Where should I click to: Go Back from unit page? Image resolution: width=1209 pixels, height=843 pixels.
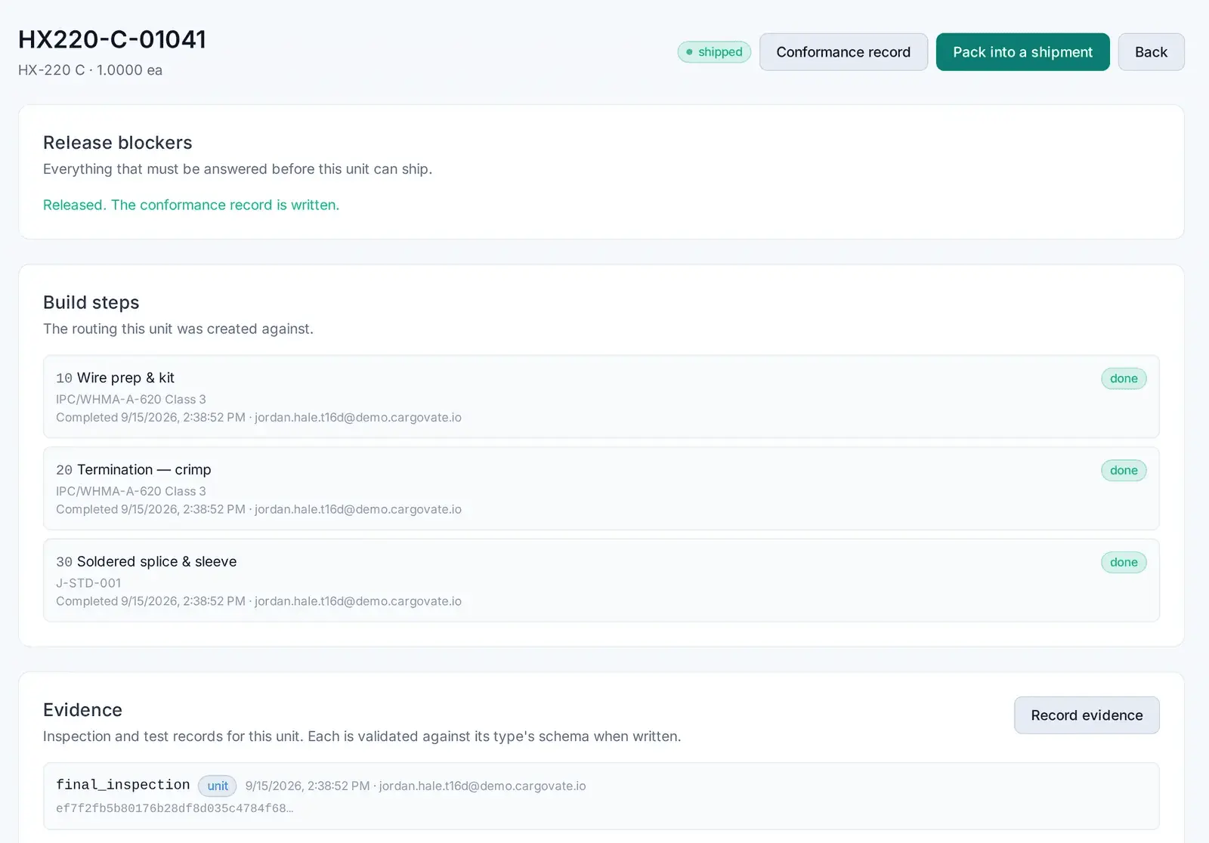coord(1151,52)
